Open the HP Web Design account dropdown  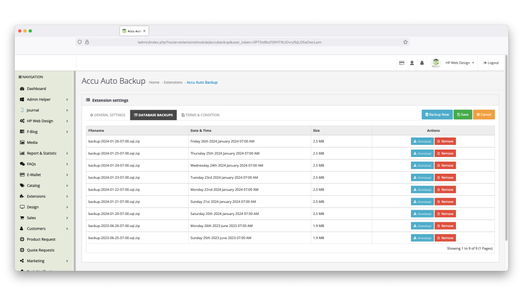[460, 63]
